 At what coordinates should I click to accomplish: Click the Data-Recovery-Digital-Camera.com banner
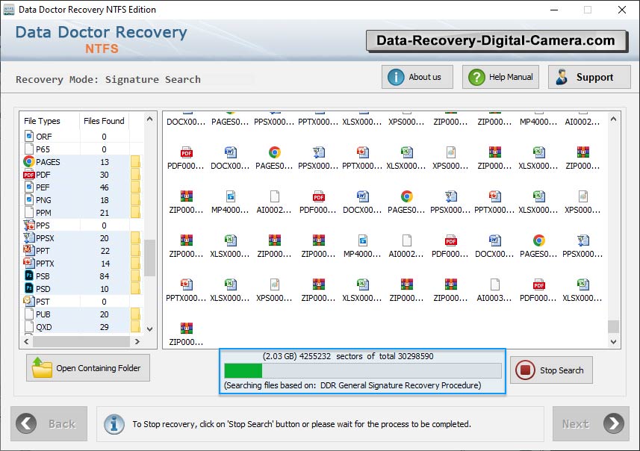pos(497,41)
